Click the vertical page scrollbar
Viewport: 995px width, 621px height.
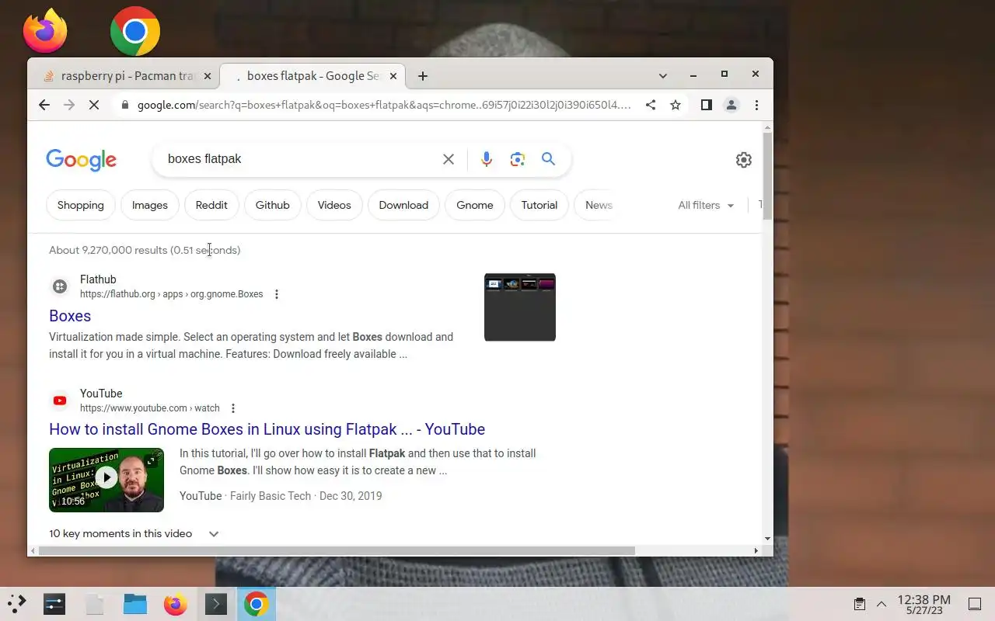click(767, 176)
